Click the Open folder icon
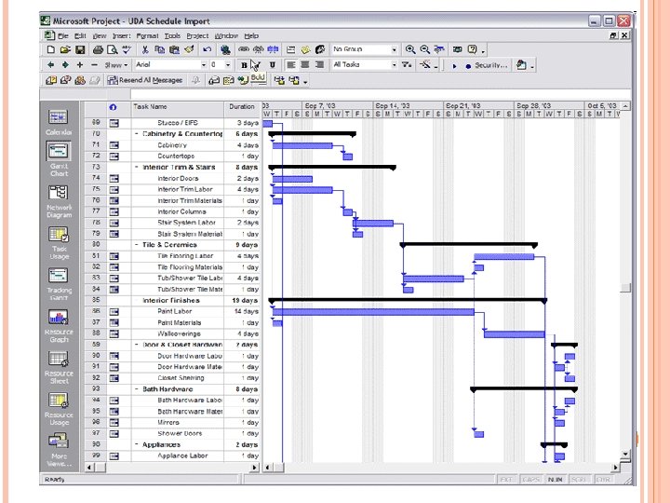 coord(65,49)
